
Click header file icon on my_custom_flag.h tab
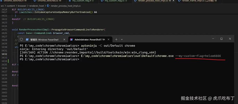[x=70, y=1]
